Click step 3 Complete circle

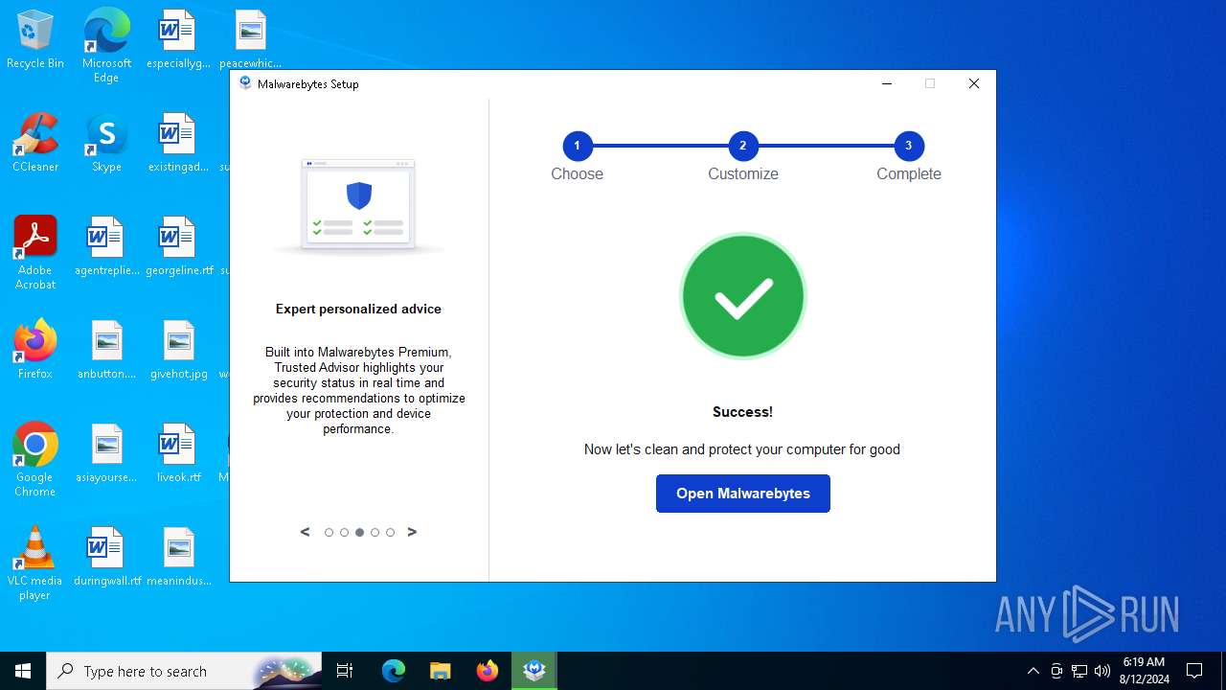908,146
